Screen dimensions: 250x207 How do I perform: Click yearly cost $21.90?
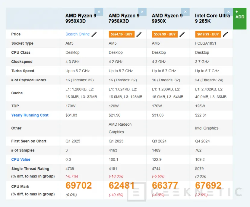click(x=115, y=115)
